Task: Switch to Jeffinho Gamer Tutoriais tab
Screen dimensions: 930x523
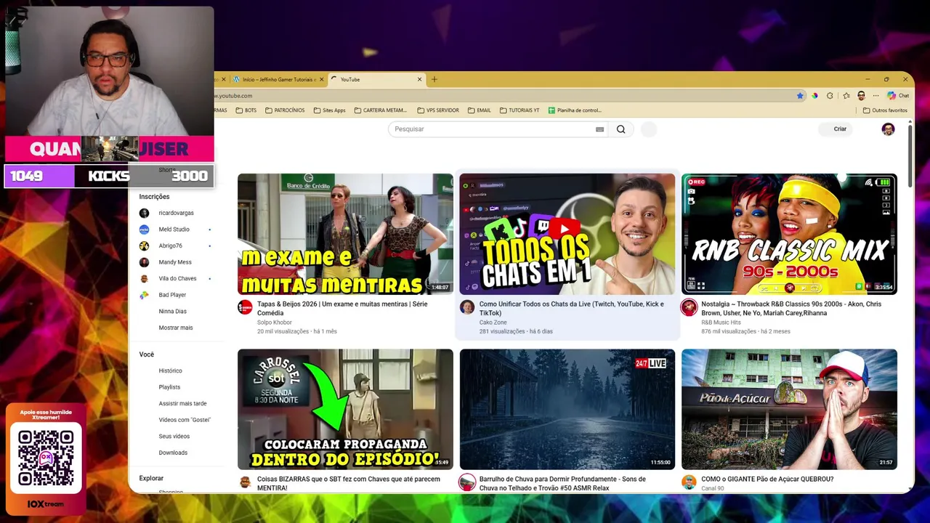Action: tap(278, 79)
